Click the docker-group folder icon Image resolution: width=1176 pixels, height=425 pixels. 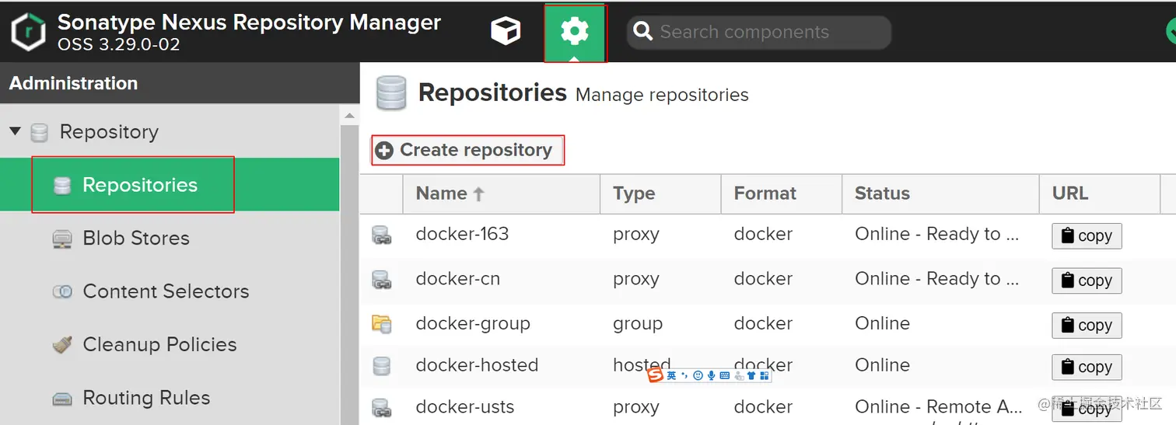pos(381,324)
